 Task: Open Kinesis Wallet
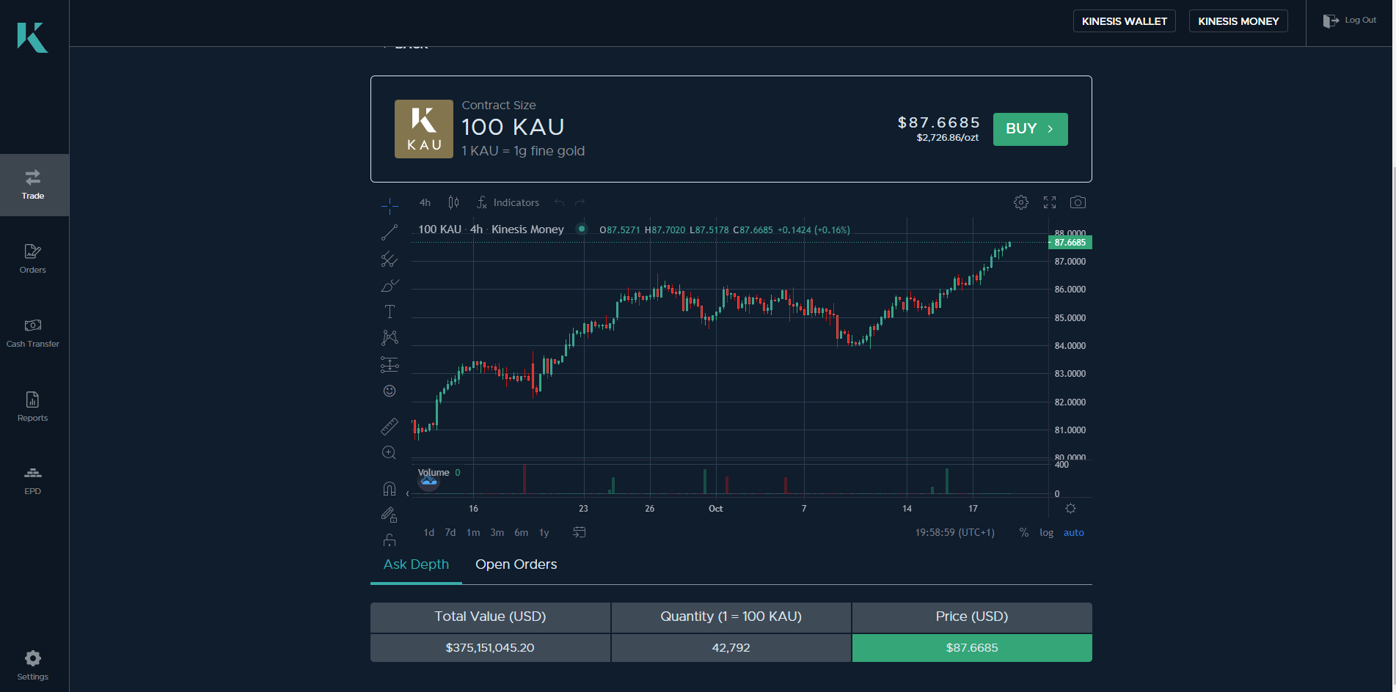tap(1125, 21)
